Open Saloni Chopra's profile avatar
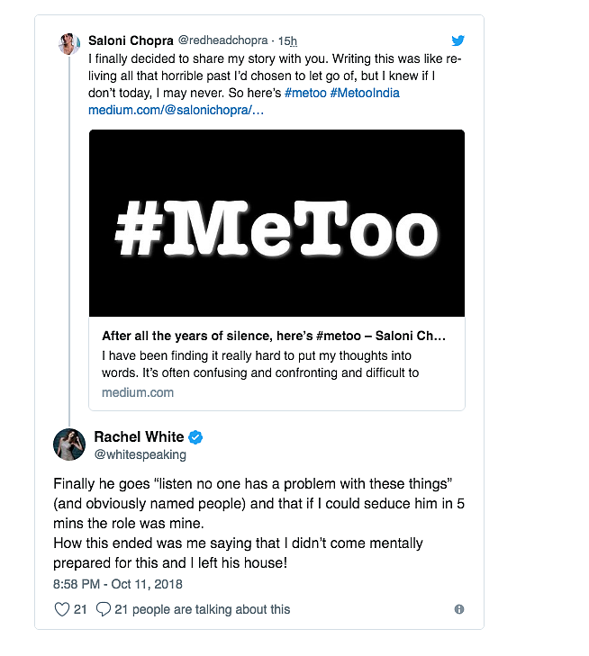The image size is (589, 656). 69,44
